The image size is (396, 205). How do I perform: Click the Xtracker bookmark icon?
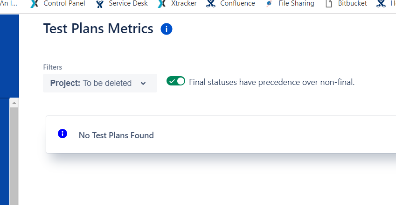tap(162, 4)
